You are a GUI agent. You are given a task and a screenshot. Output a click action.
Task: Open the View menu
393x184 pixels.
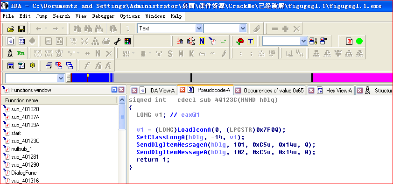(x=81, y=16)
